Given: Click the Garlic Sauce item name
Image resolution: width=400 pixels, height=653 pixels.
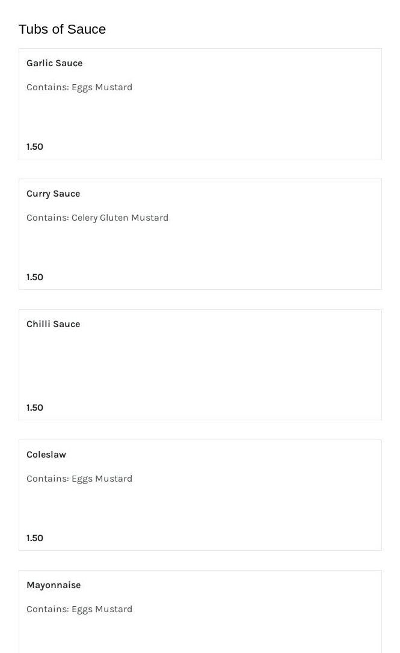Looking at the screenshot, I should (x=54, y=63).
